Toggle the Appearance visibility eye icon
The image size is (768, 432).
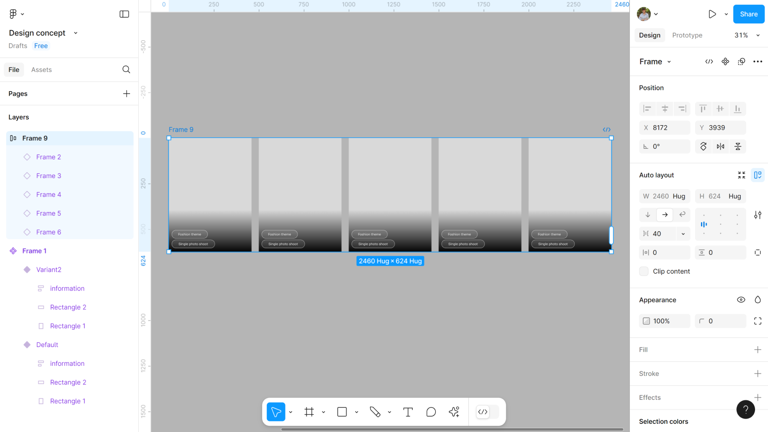pyautogui.click(x=741, y=300)
